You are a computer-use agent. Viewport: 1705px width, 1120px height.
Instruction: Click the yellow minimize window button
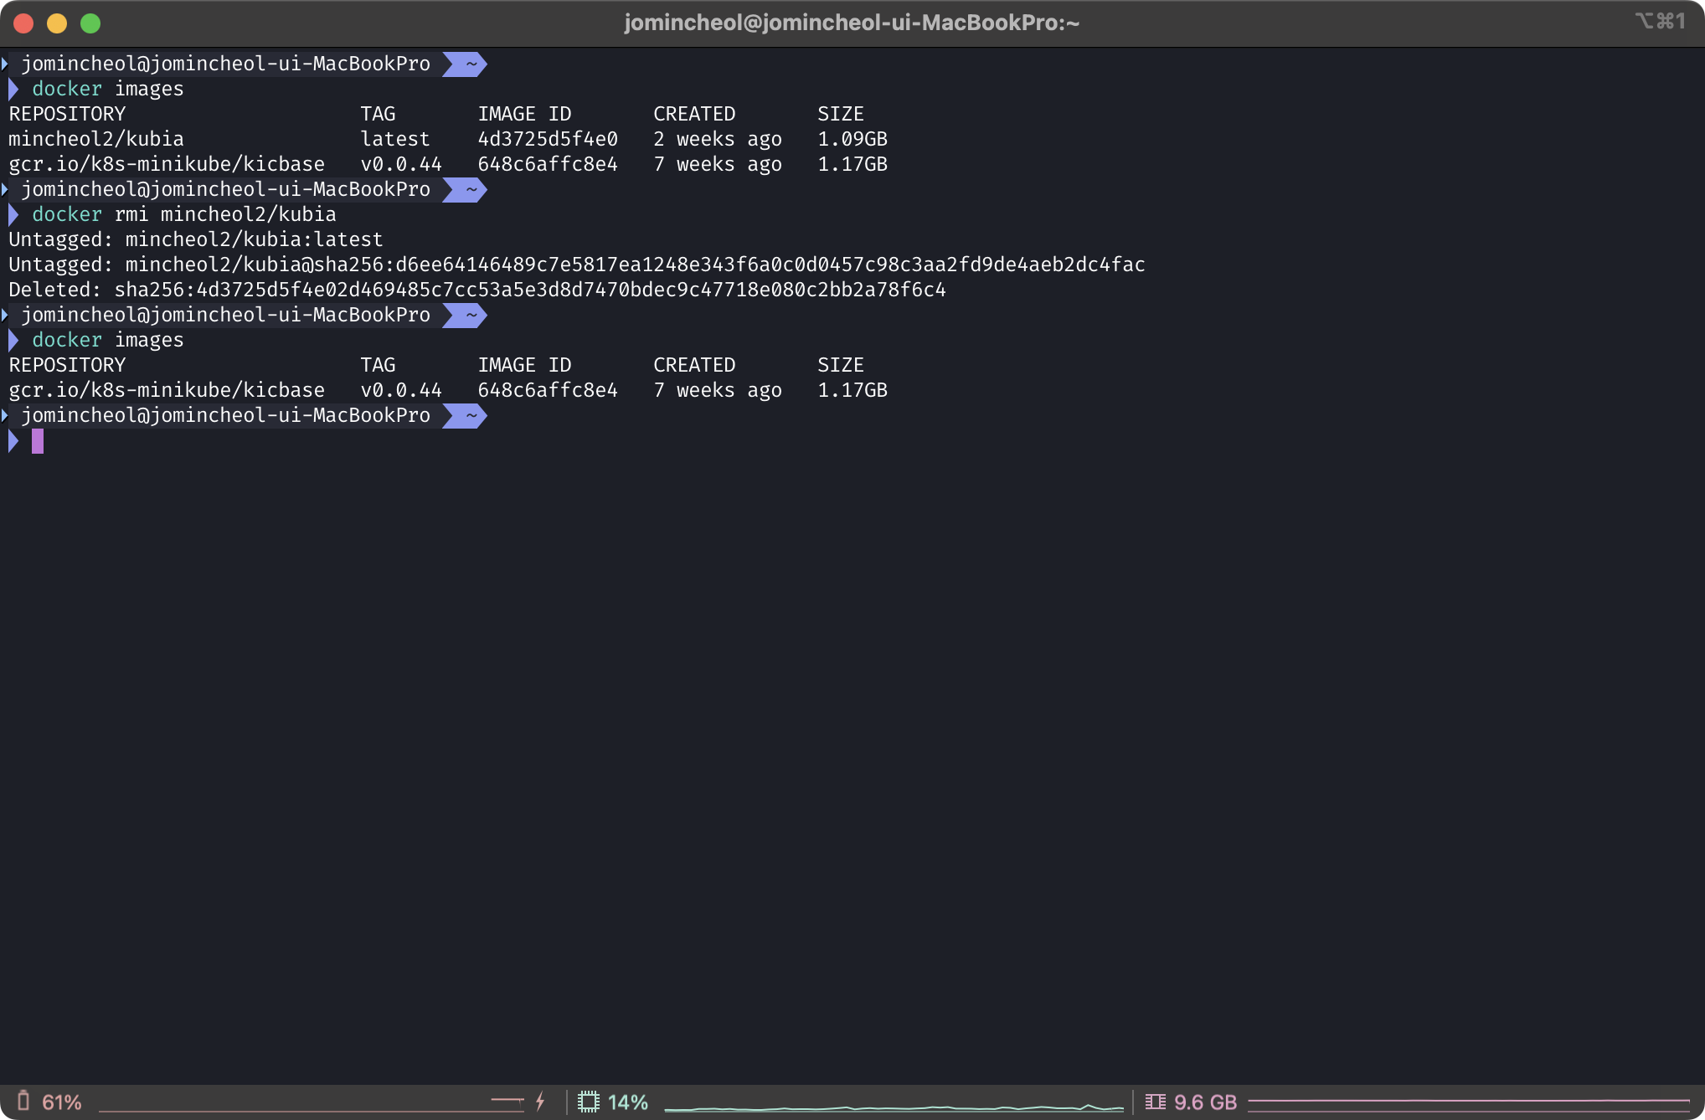tap(57, 23)
